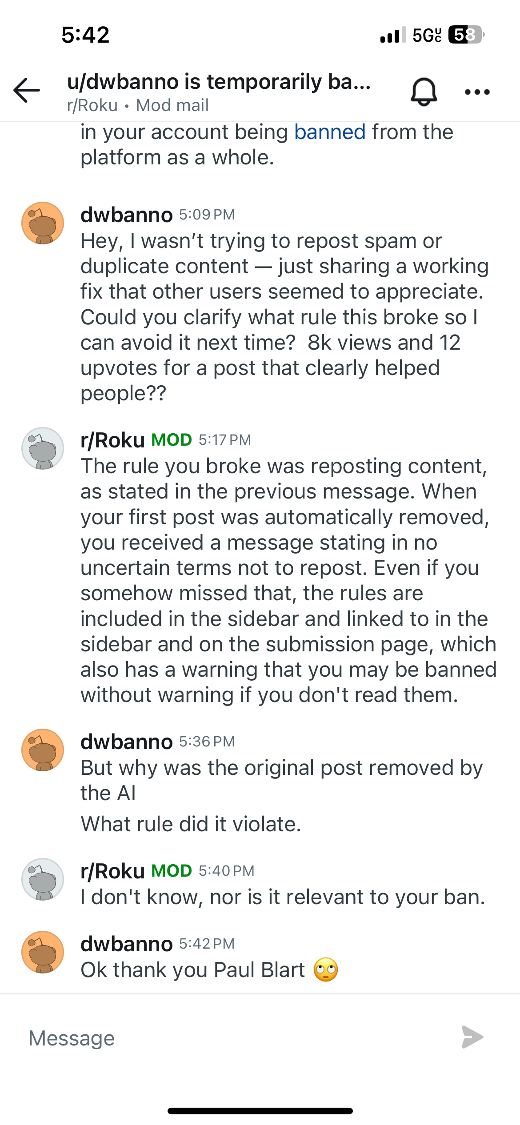Tap dwbanno's avatar beside the 5:36 PM message
Screen dimensions: 520x1125
pyautogui.click(x=43, y=750)
